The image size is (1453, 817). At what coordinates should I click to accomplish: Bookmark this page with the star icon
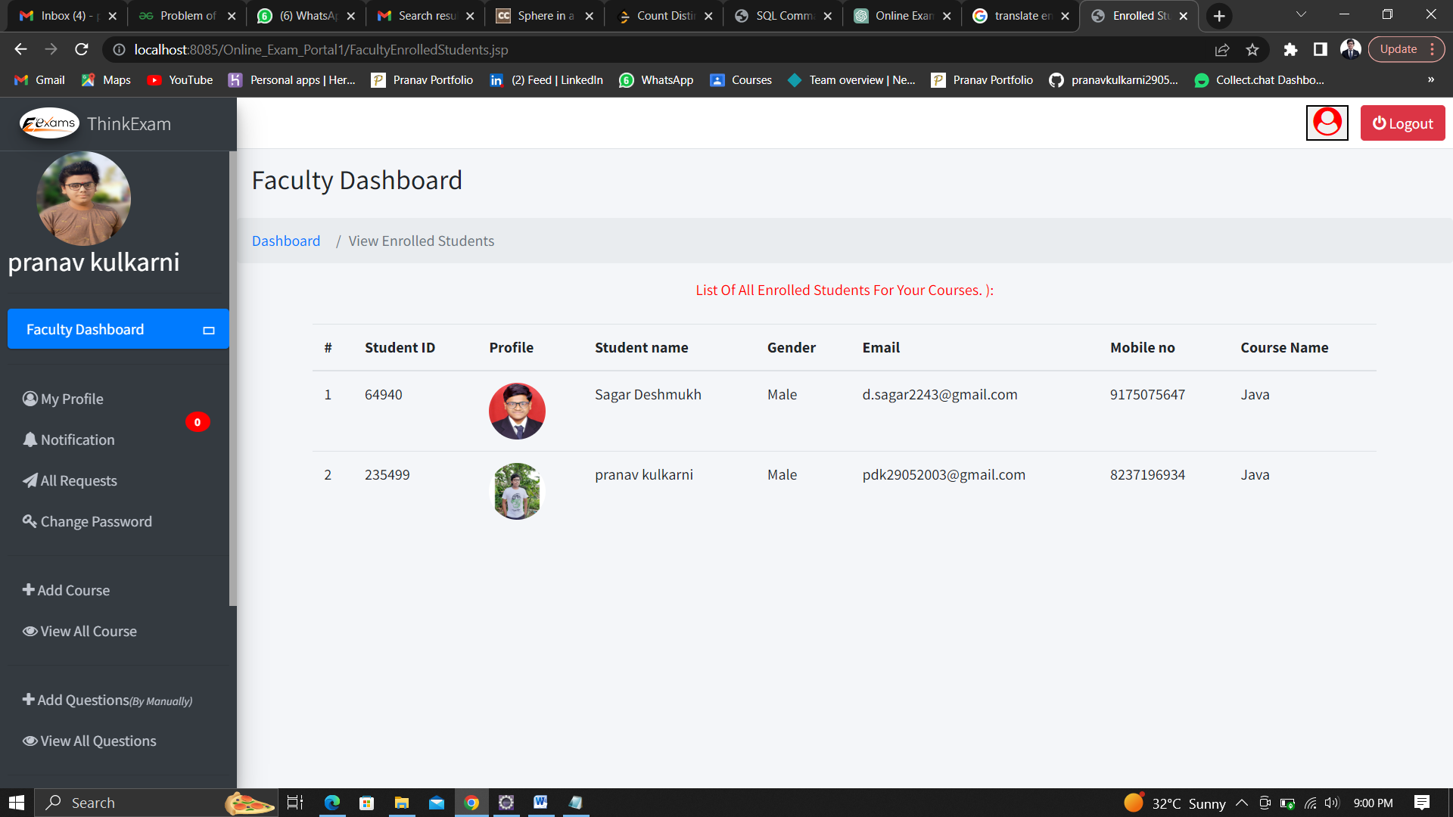[1252, 49]
